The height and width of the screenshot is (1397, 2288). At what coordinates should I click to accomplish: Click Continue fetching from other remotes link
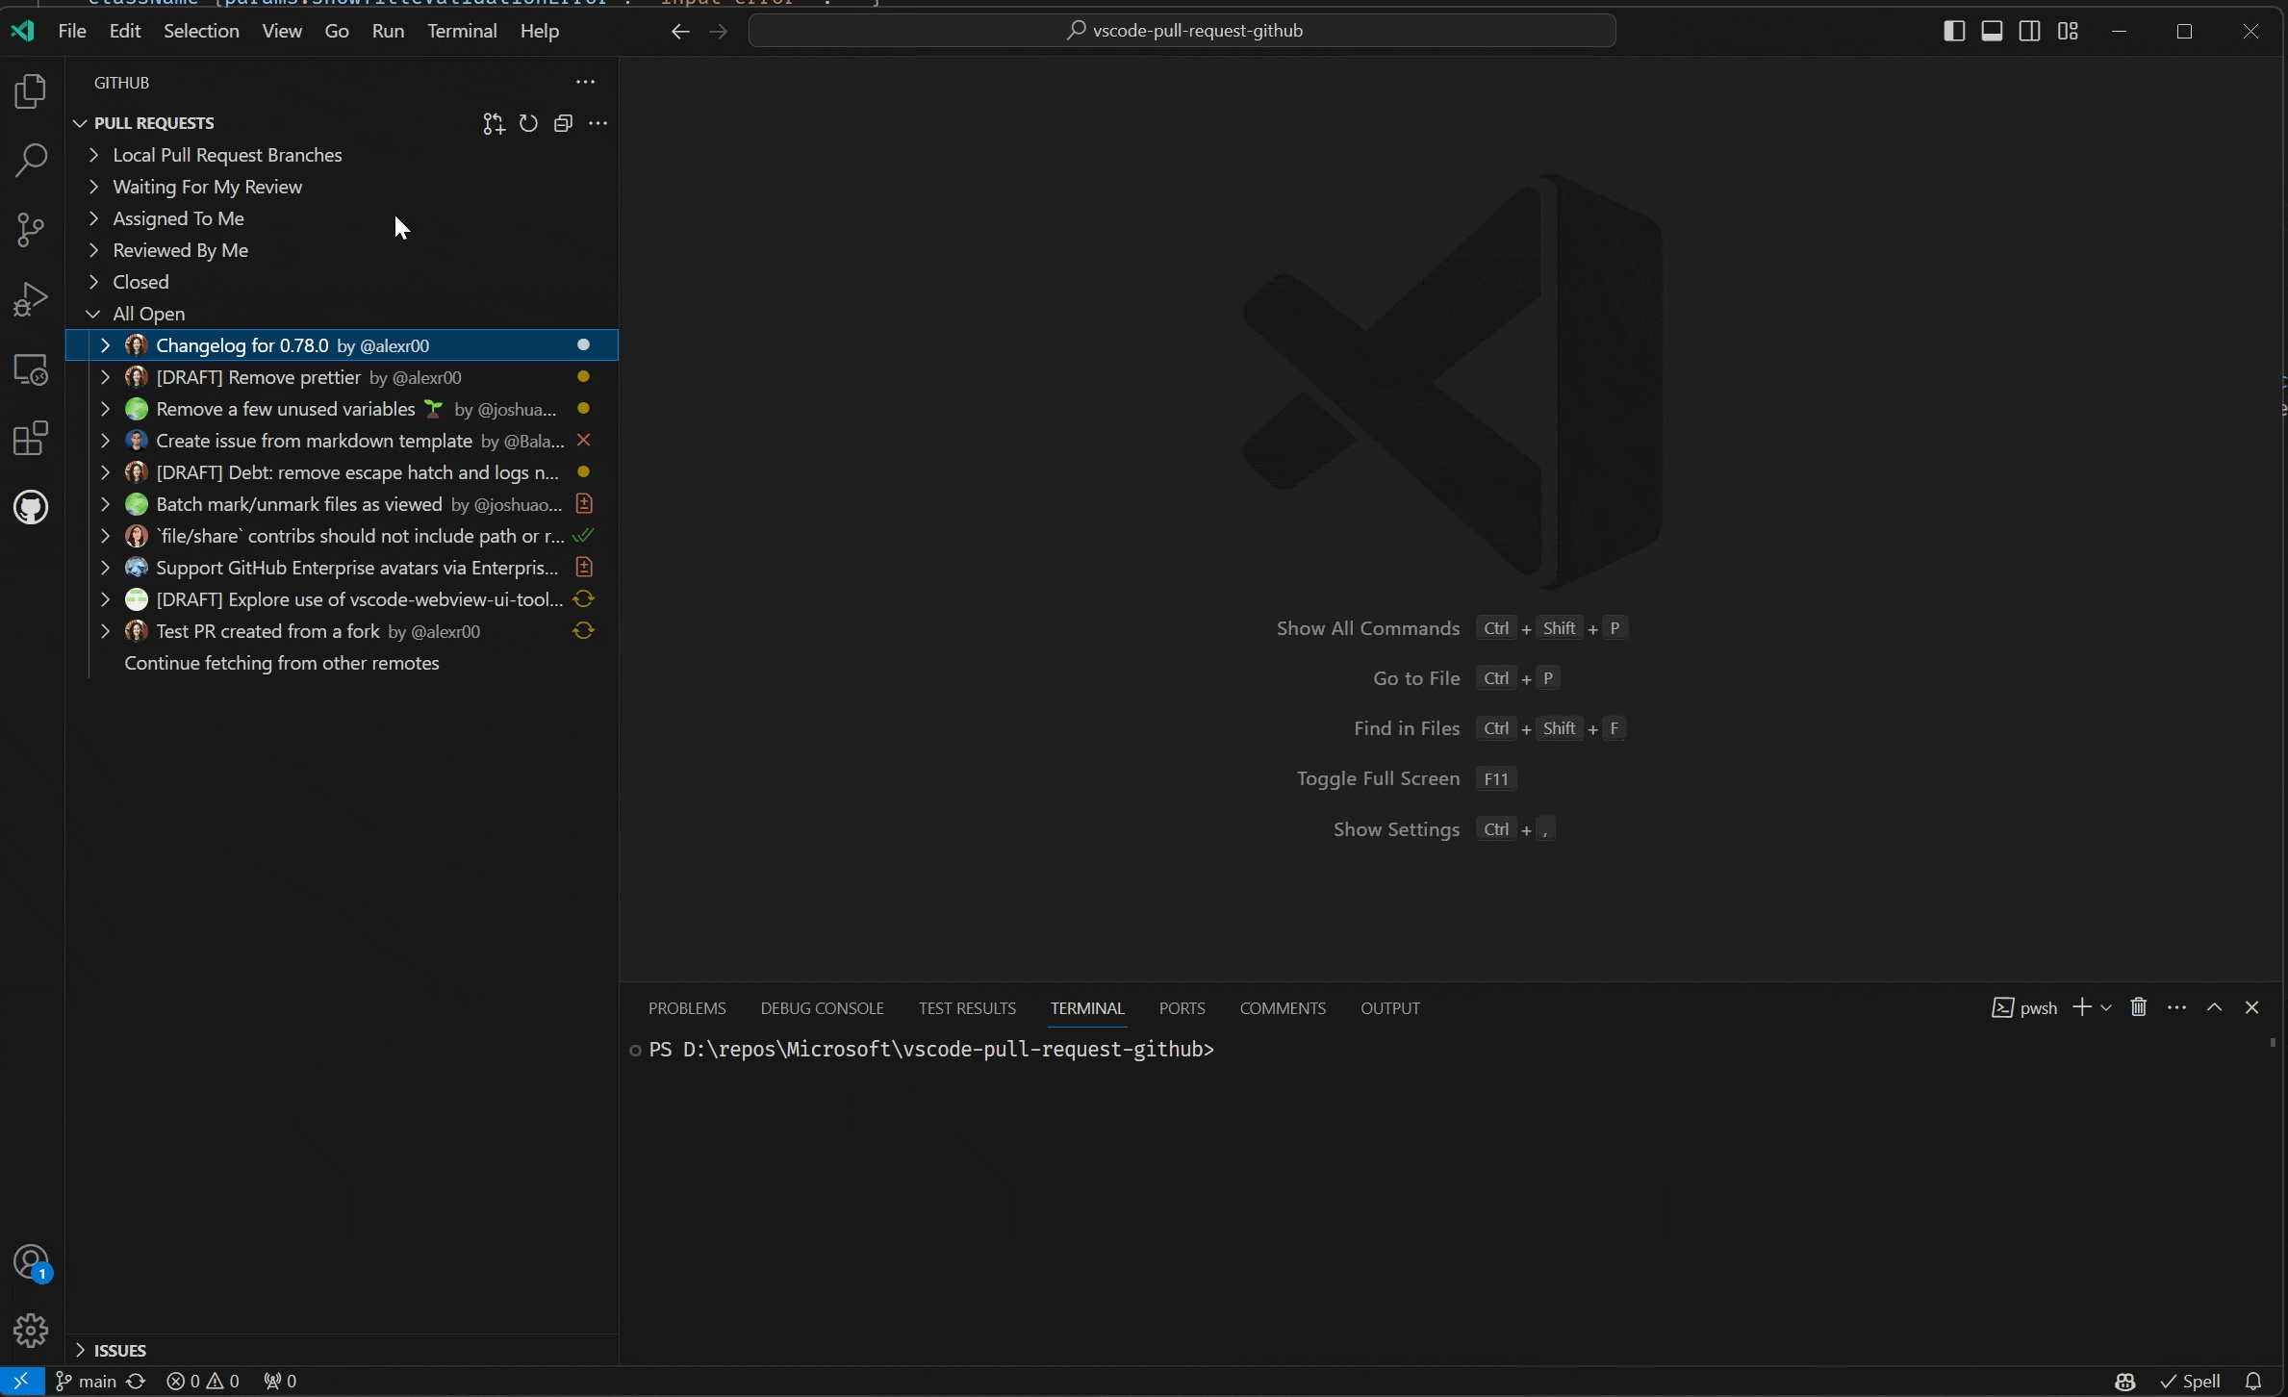pyautogui.click(x=281, y=662)
